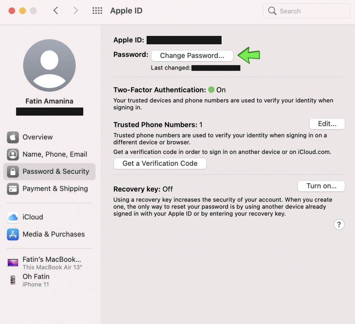The image size is (355, 324).
Task: Turn on the recovery key
Action: 321,186
